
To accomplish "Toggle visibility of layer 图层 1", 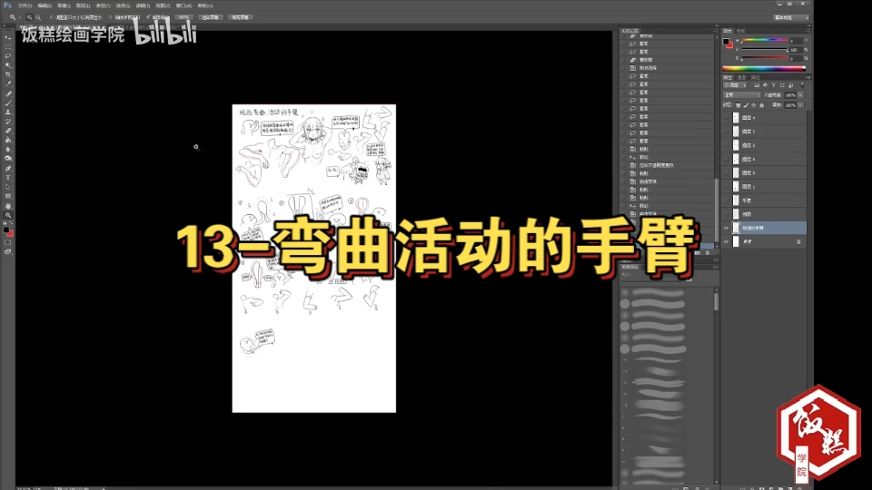I will click(x=726, y=187).
